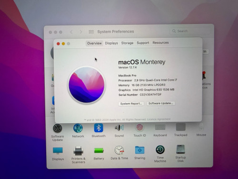The image size is (238, 179).
Task: Open the Battery preferences icon
Action: coord(99,150)
